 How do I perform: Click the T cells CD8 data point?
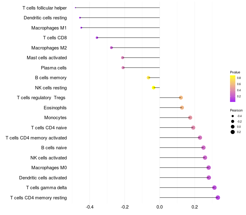97,38
